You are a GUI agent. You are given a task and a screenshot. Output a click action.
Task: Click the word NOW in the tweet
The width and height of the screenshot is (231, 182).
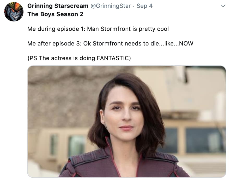186,43
